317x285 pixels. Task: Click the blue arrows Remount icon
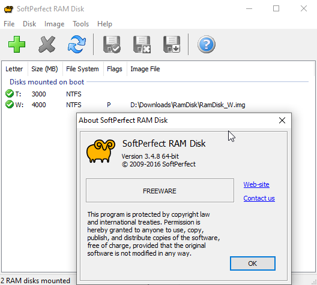pyautogui.click(x=77, y=44)
